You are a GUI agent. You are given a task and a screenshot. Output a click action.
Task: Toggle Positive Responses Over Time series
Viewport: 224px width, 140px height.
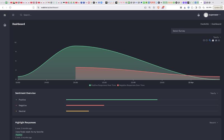point(102,85)
